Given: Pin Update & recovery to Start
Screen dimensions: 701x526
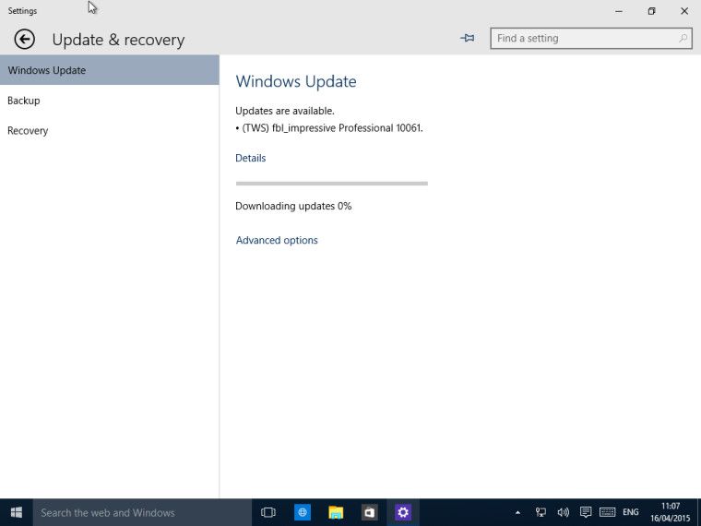Looking at the screenshot, I should [468, 39].
